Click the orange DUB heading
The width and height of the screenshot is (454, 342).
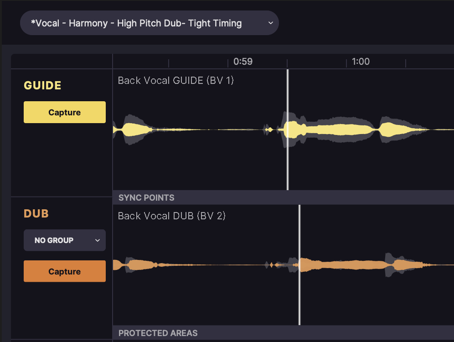coord(36,214)
